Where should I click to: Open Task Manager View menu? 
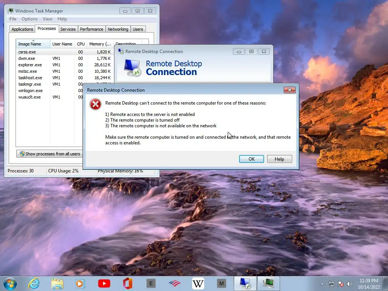47,19
